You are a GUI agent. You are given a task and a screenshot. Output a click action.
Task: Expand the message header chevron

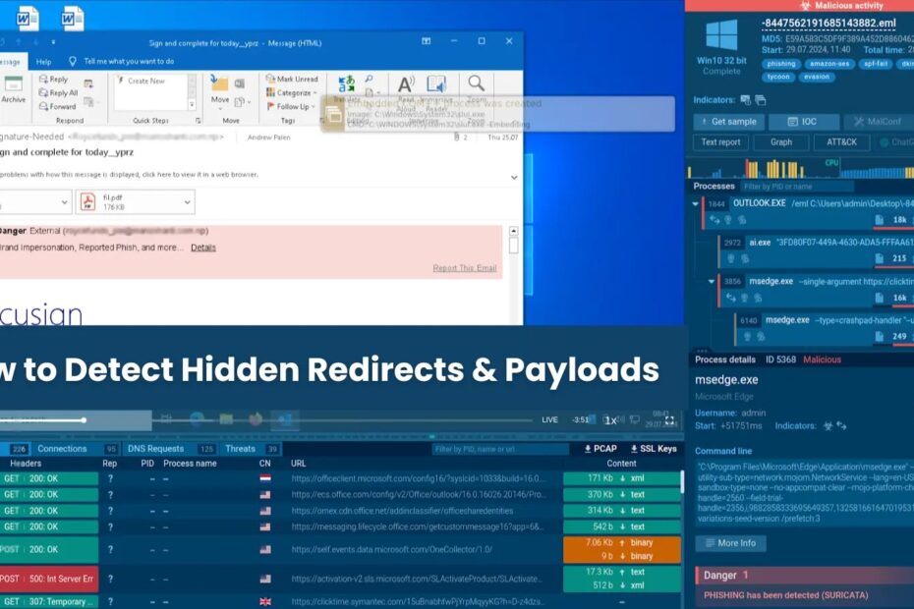tap(513, 177)
